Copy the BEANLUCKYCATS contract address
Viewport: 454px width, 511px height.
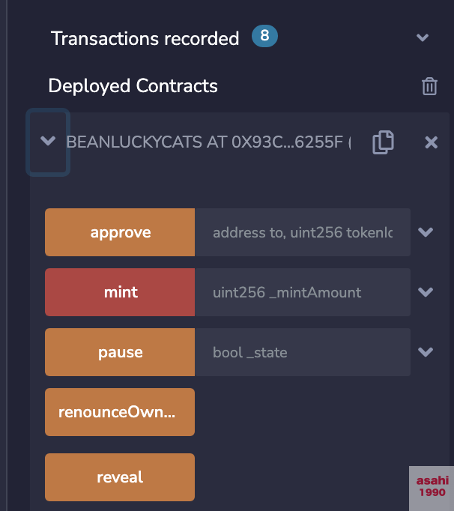pos(383,142)
